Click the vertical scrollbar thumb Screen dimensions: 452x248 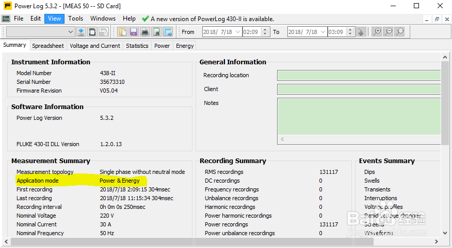[445, 103]
